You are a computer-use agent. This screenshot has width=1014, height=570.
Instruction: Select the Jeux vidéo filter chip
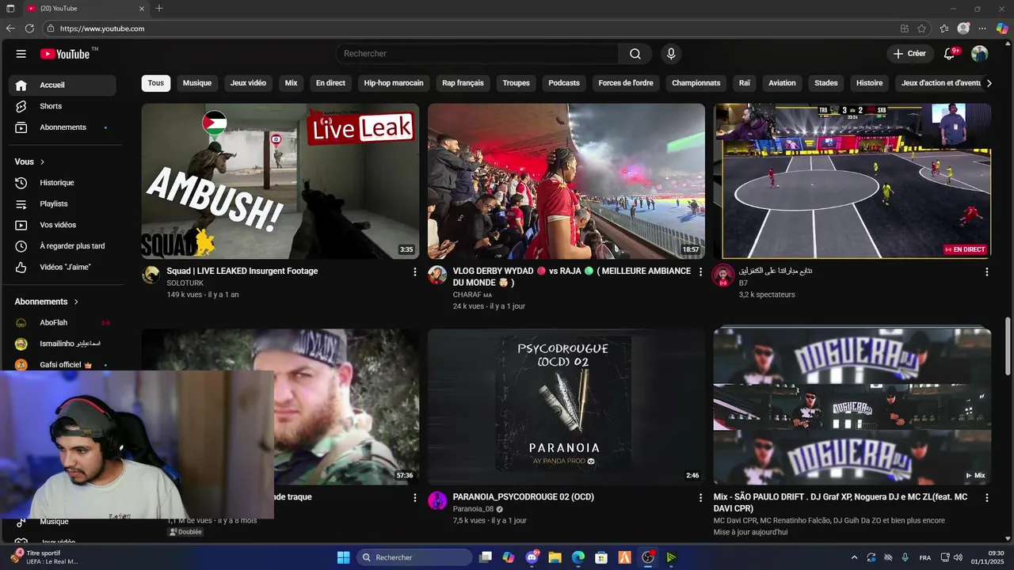tap(248, 83)
